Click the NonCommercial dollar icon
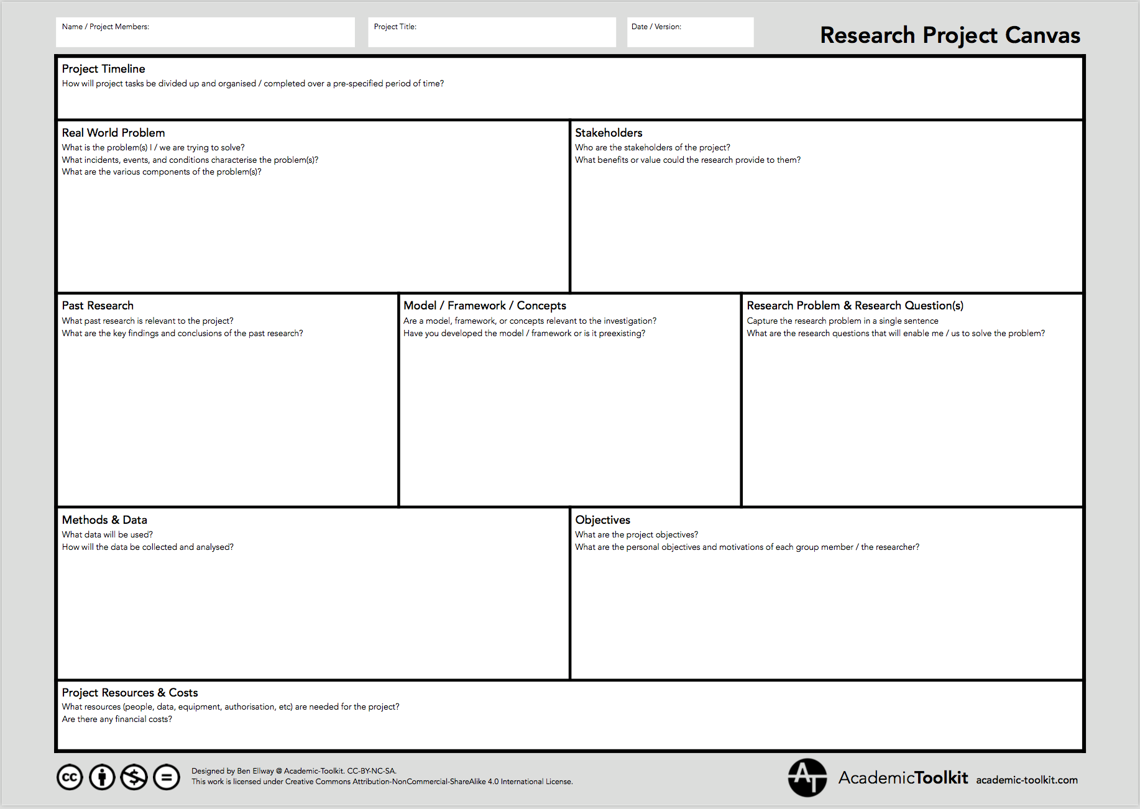Screen dimensions: 1140x809 click(x=134, y=777)
